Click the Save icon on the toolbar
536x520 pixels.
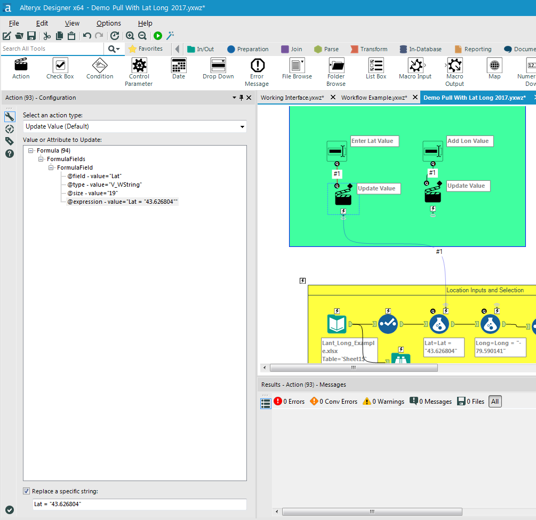[32, 36]
